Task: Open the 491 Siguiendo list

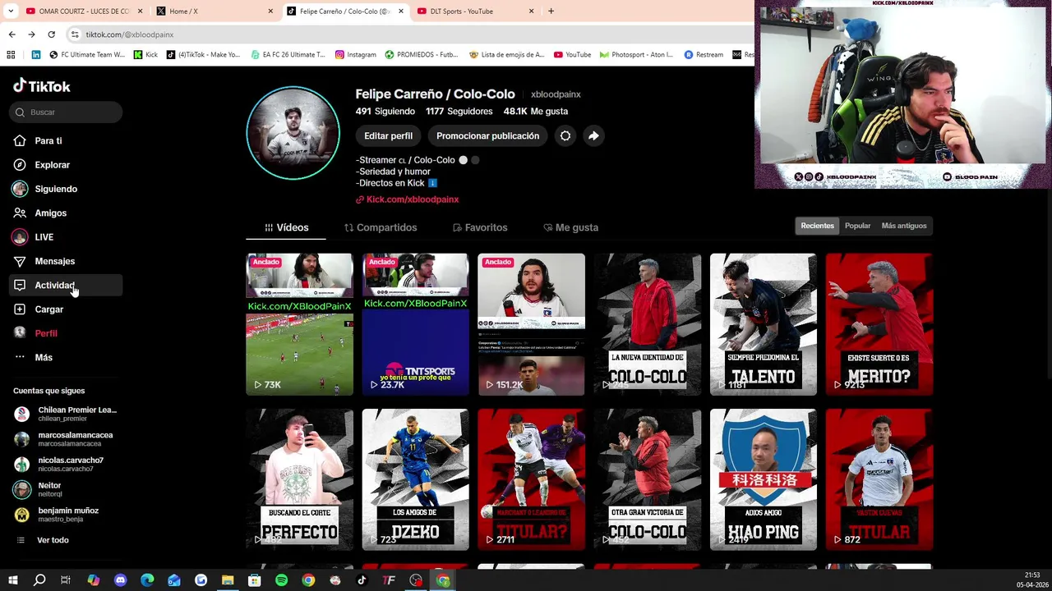Action: (385, 112)
